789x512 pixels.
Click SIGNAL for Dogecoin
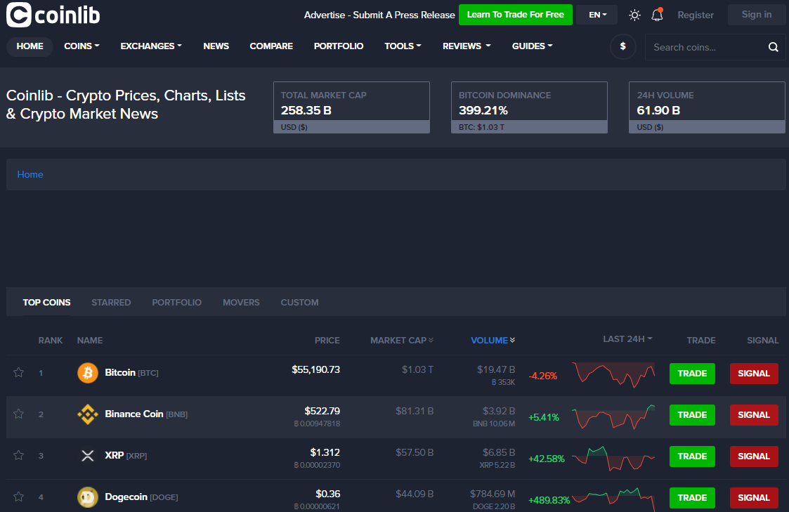click(754, 497)
